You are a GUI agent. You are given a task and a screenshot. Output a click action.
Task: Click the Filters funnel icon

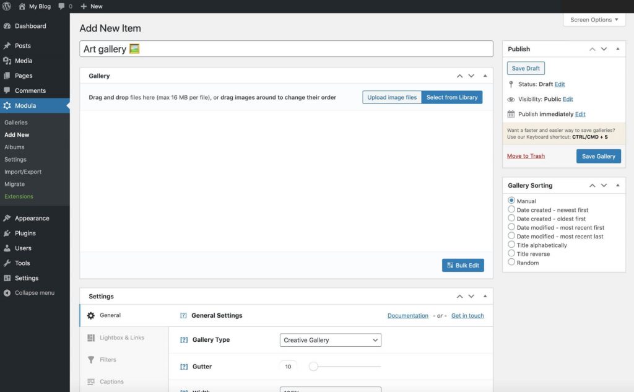pos(91,360)
